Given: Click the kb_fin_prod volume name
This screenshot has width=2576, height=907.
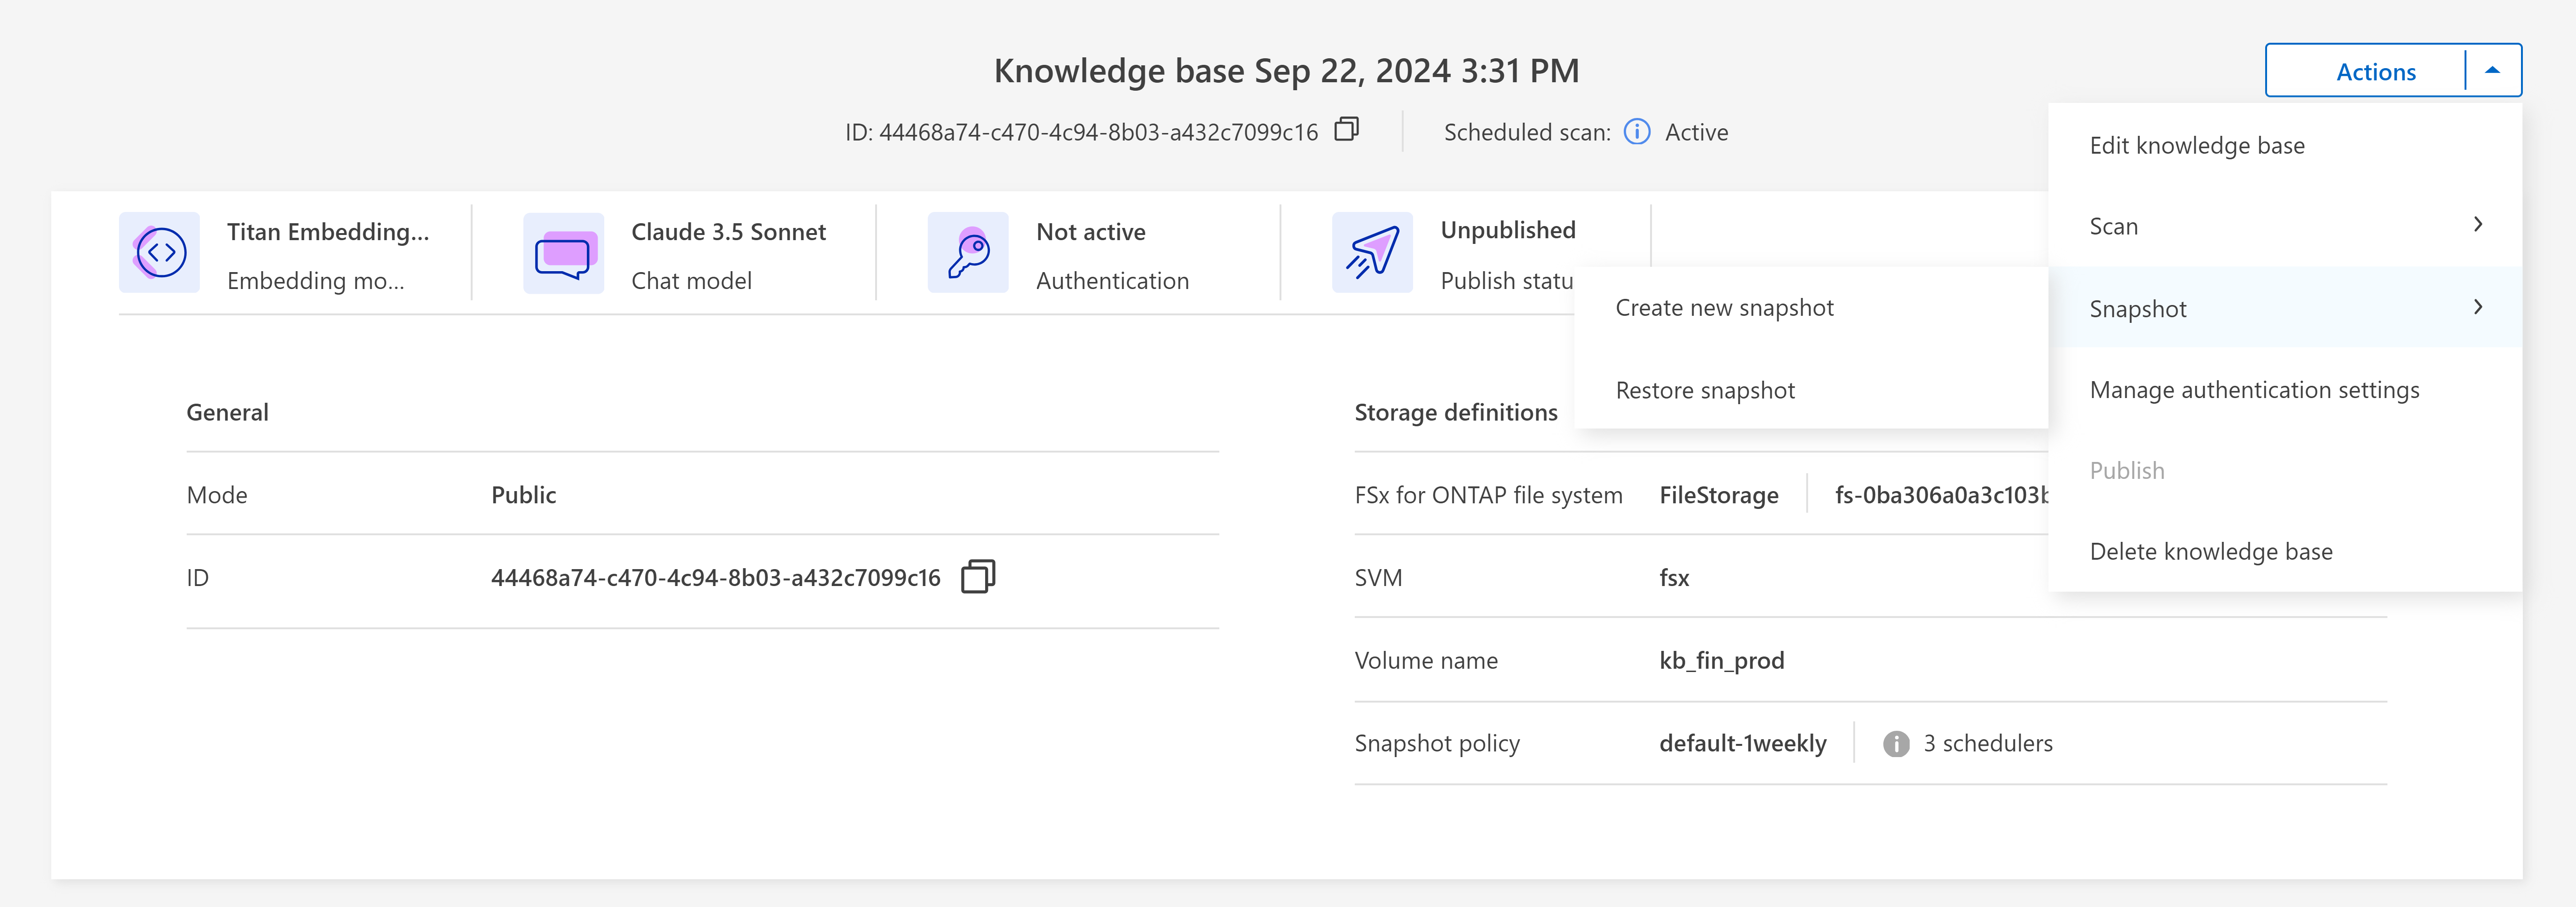Looking at the screenshot, I should pos(1721,661).
